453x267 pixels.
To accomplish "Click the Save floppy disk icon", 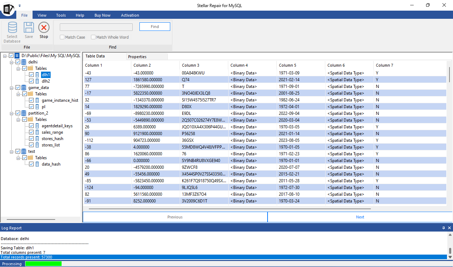I will 29,27.
